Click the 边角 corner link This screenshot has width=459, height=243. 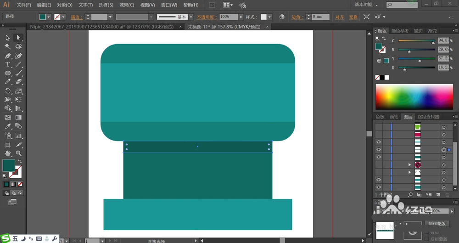[297, 17]
